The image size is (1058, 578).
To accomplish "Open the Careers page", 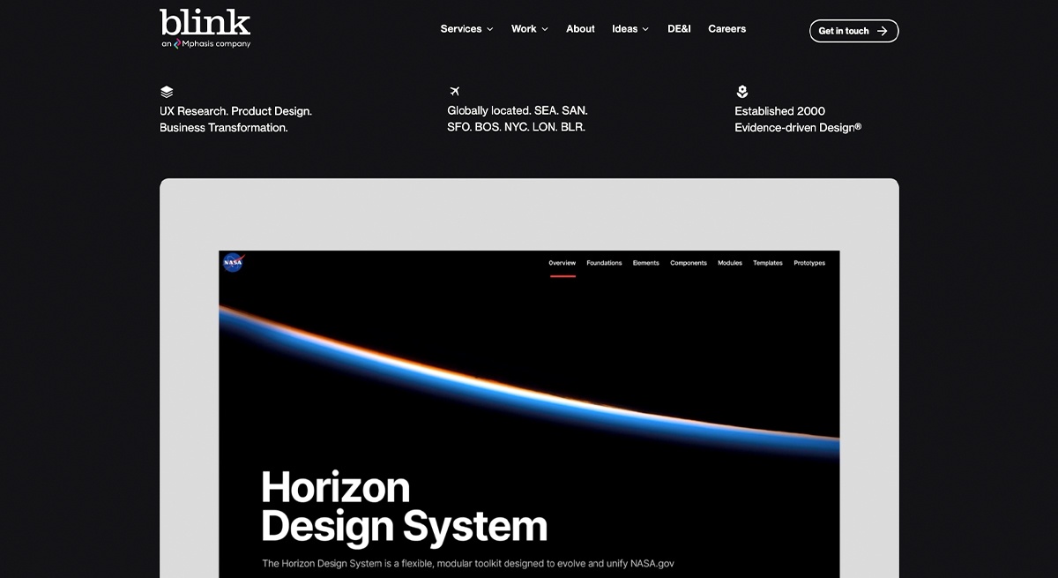I will [x=727, y=29].
